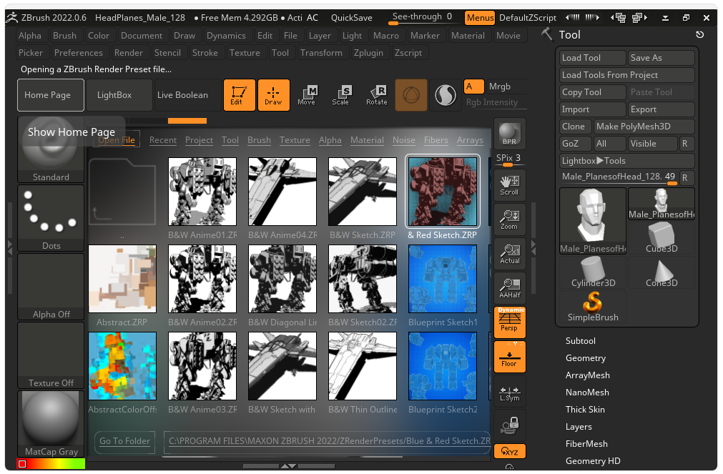Click the color gradient swatch bar
This screenshot has width=723, height=474.
[51, 464]
